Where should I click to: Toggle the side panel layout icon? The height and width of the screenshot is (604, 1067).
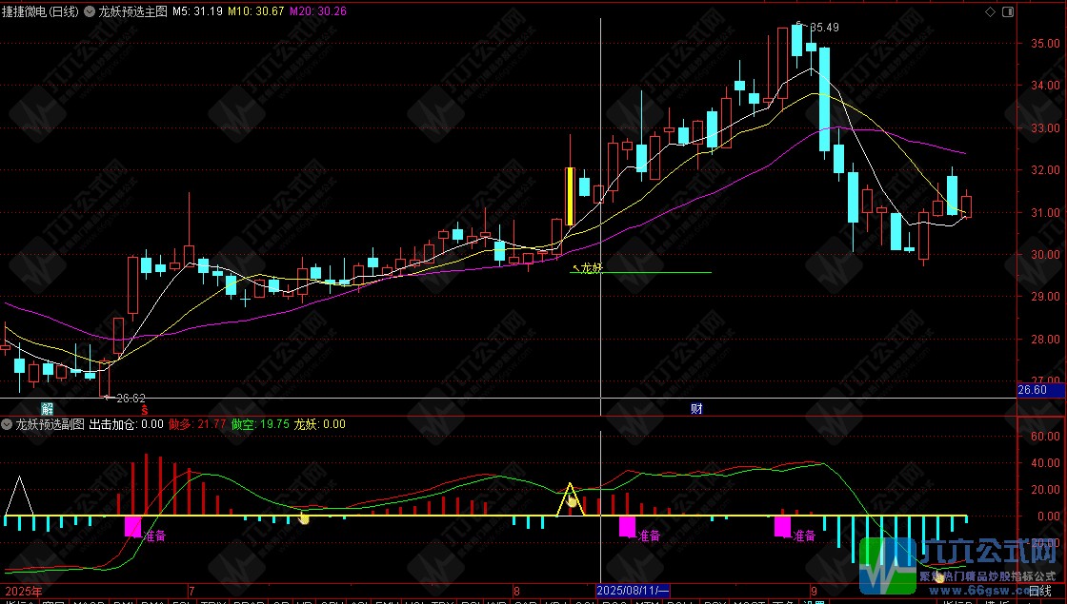(1008, 11)
